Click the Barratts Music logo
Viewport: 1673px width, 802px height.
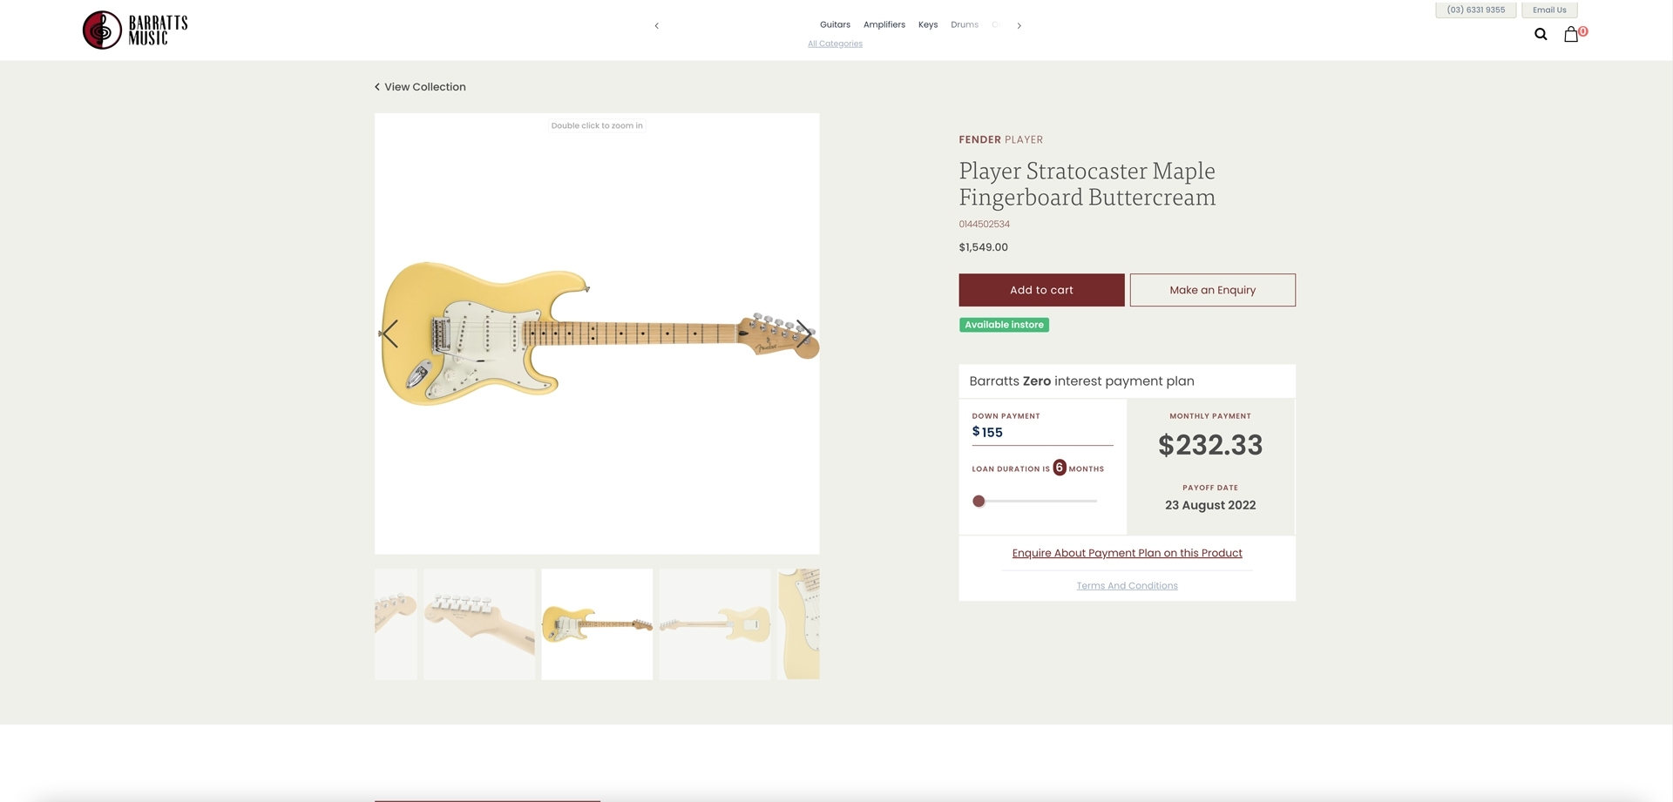point(135,30)
